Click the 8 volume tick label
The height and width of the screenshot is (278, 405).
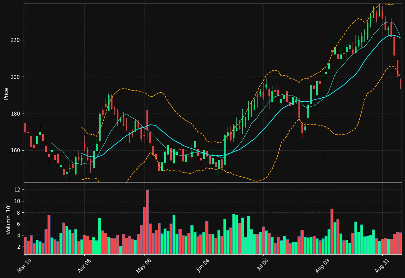18,213
